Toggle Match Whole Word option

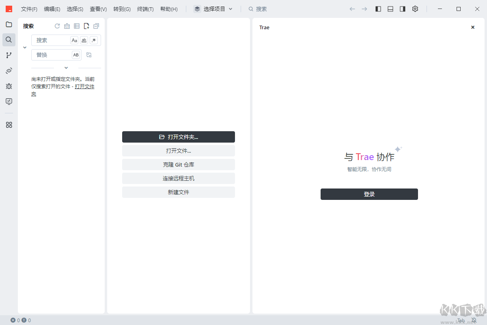pos(84,40)
